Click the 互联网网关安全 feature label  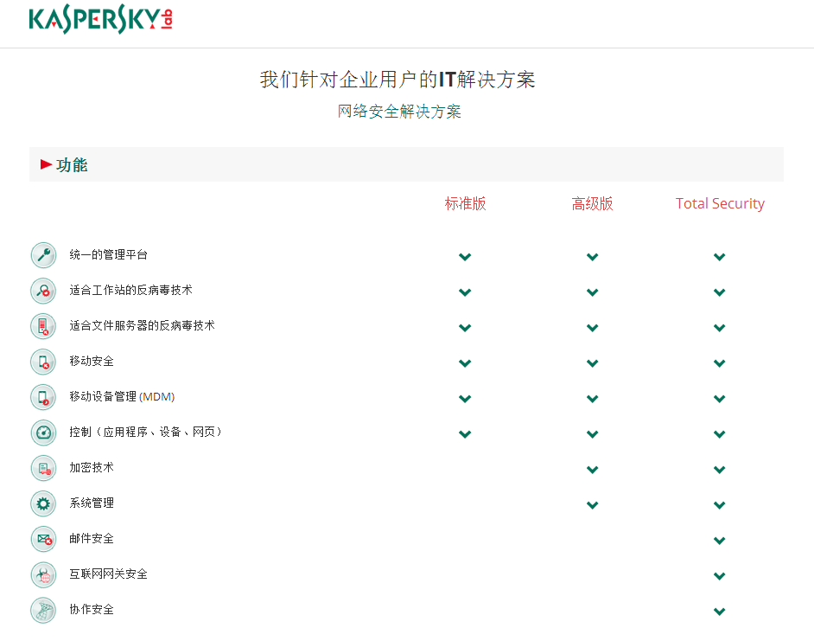[x=109, y=574]
